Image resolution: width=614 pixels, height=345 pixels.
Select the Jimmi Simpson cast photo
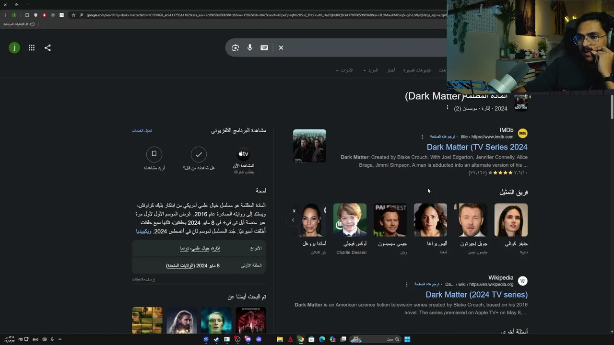(x=390, y=220)
